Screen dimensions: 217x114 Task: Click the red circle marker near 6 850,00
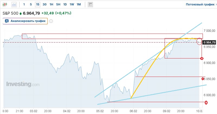click(203, 79)
